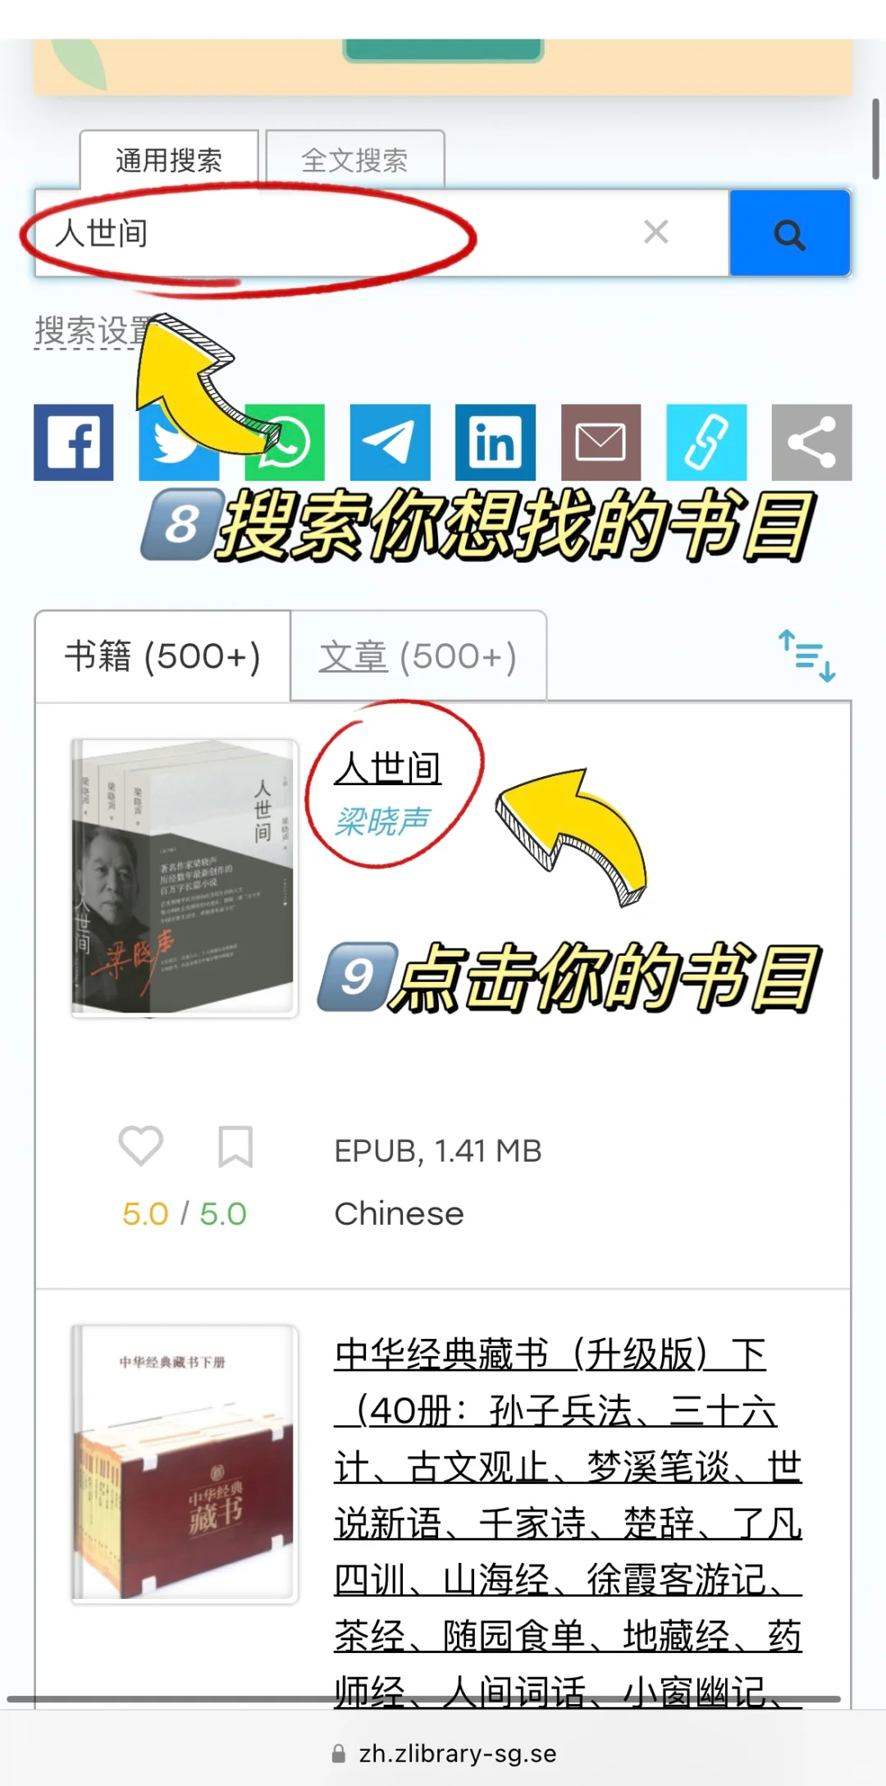This screenshot has height=1786, width=886.
Task: Click the blue search magnifier button
Action: (x=789, y=233)
